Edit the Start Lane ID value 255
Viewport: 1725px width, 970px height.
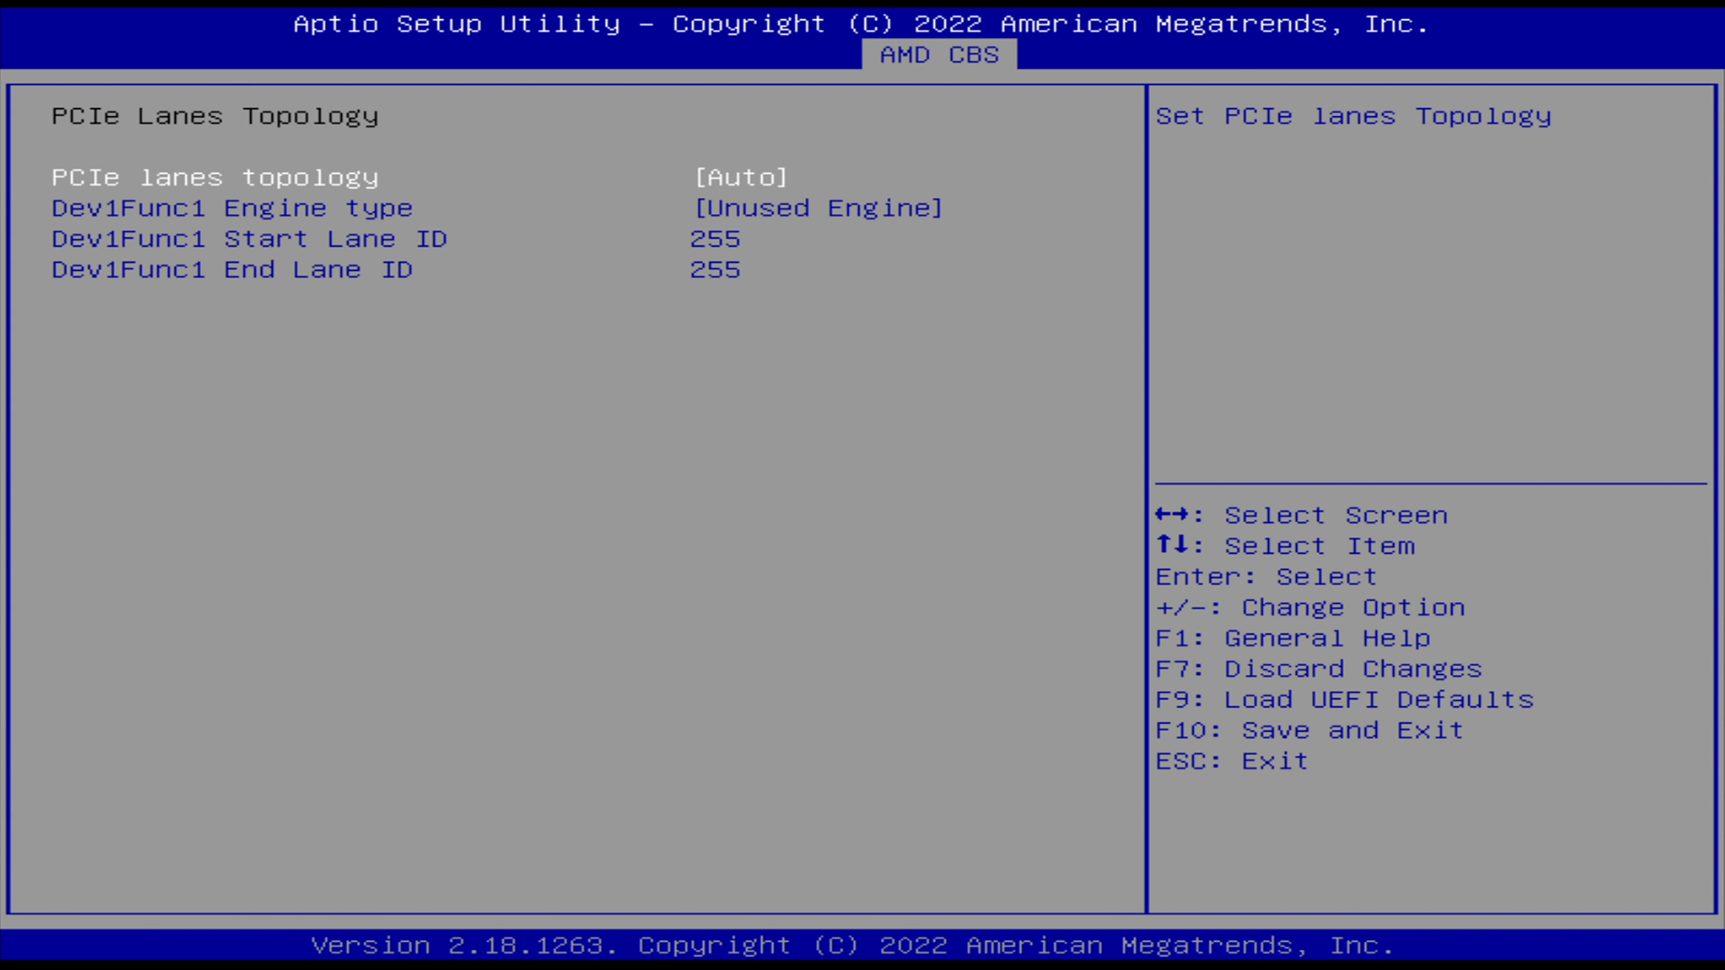715,239
